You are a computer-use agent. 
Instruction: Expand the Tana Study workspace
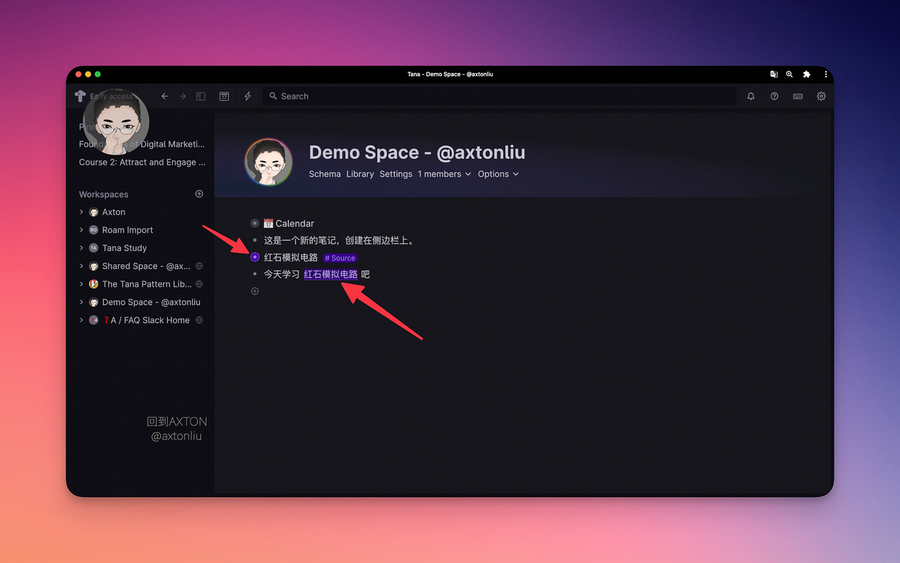82,248
